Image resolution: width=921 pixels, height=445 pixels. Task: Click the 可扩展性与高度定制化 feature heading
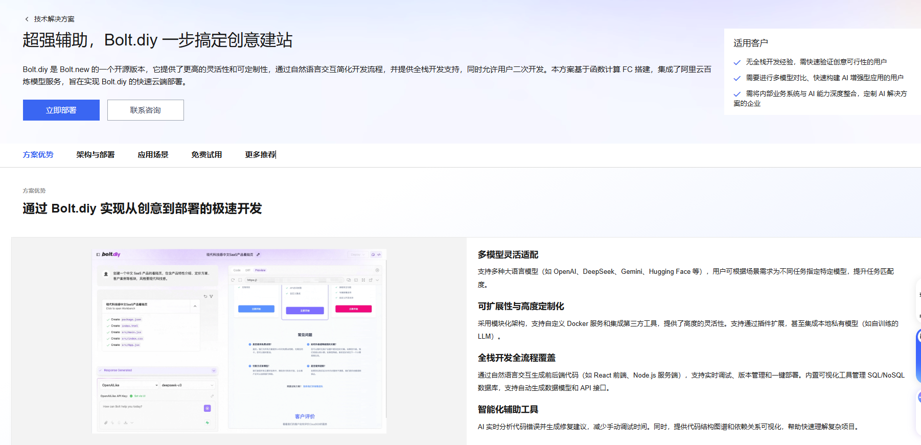(521, 306)
